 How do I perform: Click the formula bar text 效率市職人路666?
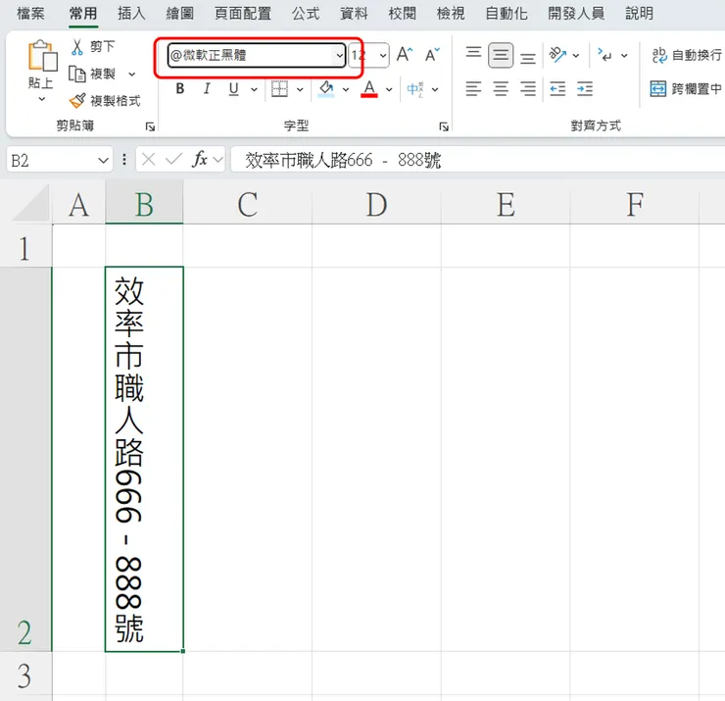point(309,161)
